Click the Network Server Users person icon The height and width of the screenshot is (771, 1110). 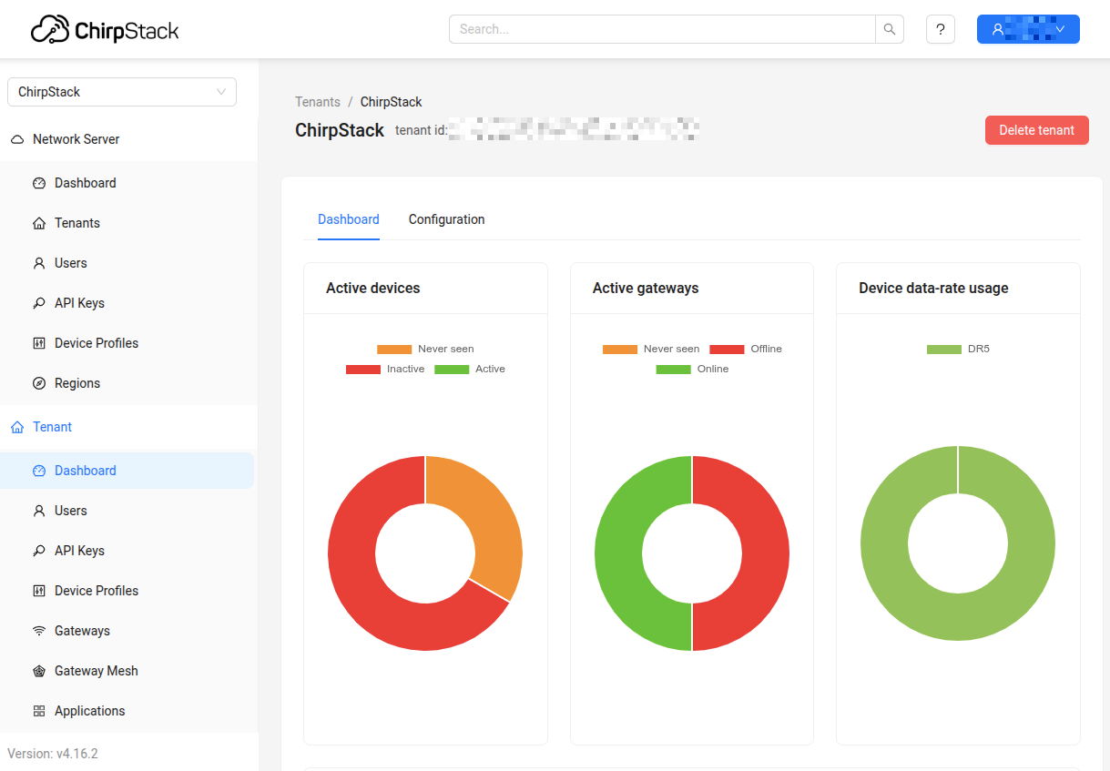(39, 263)
